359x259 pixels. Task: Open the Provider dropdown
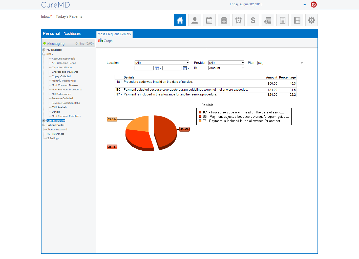pos(226,63)
